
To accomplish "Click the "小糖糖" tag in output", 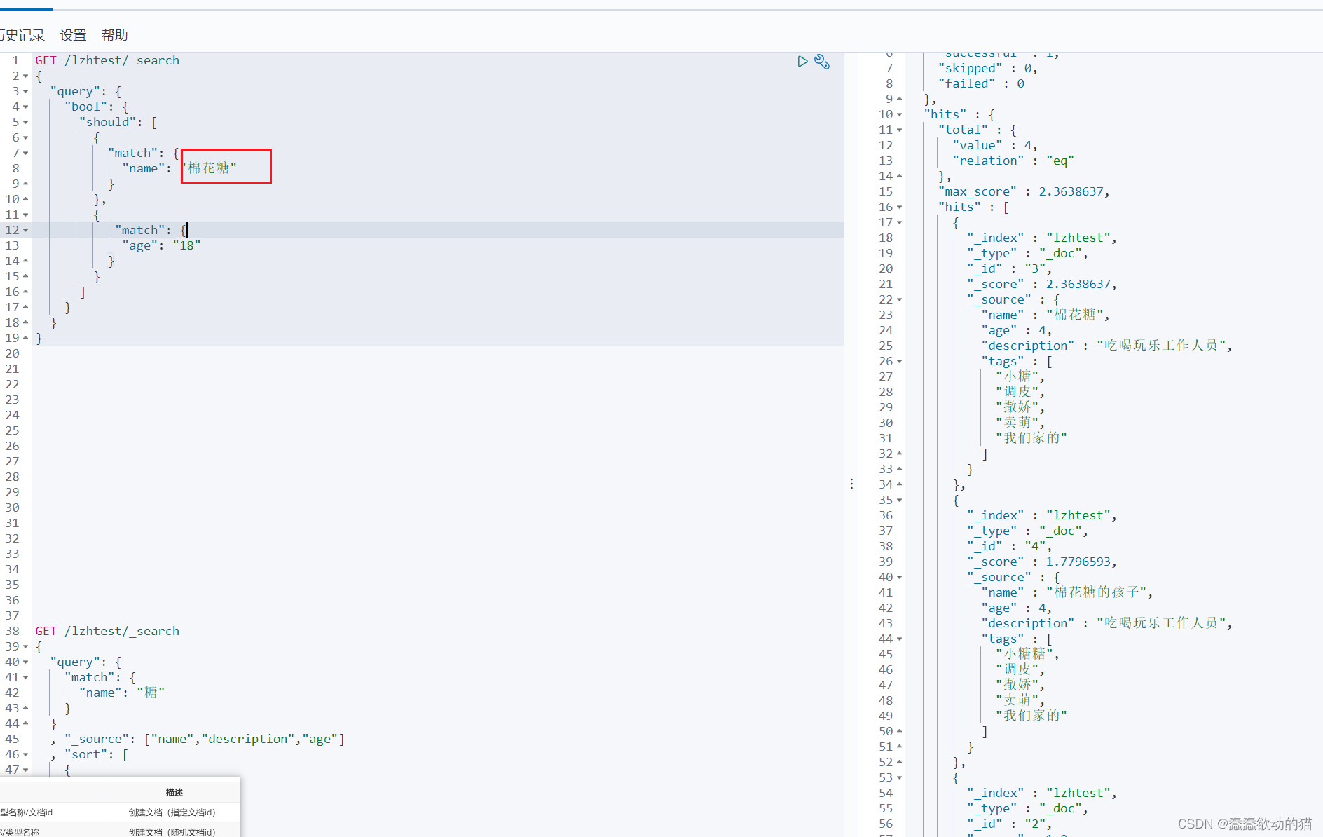I will click(1024, 654).
